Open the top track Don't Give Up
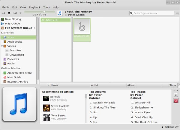This screenshot has height=130, width=180. (143, 117)
